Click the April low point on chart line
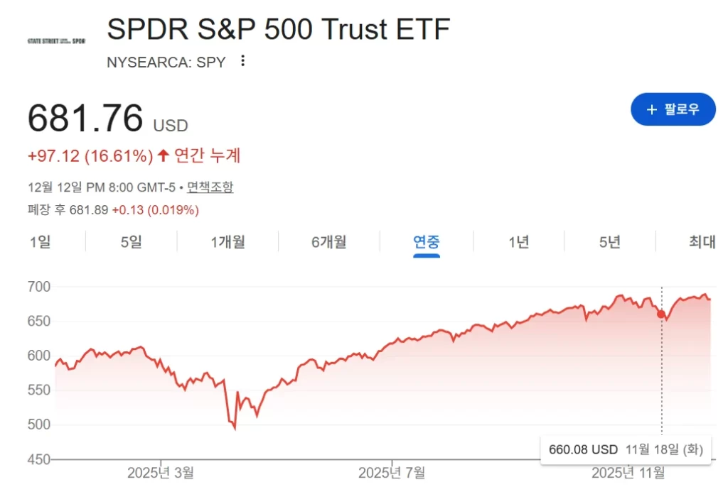The image size is (728, 494). click(235, 428)
